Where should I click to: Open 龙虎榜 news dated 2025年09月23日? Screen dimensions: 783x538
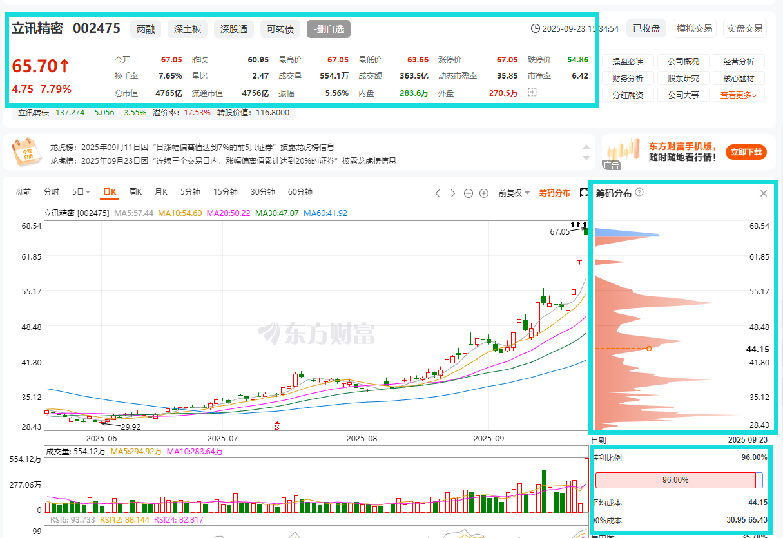click(223, 160)
